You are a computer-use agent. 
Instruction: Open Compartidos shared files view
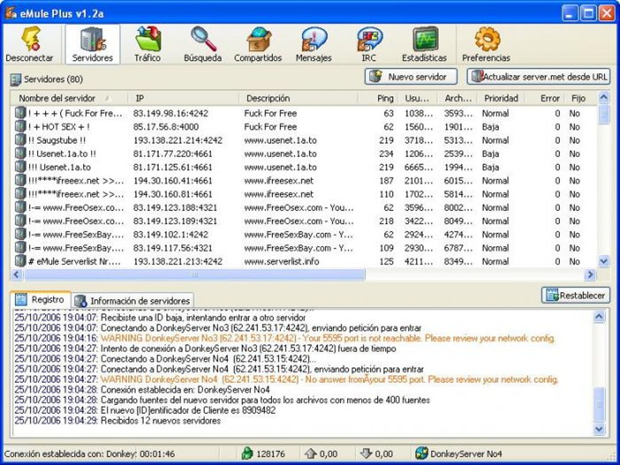point(258,44)
